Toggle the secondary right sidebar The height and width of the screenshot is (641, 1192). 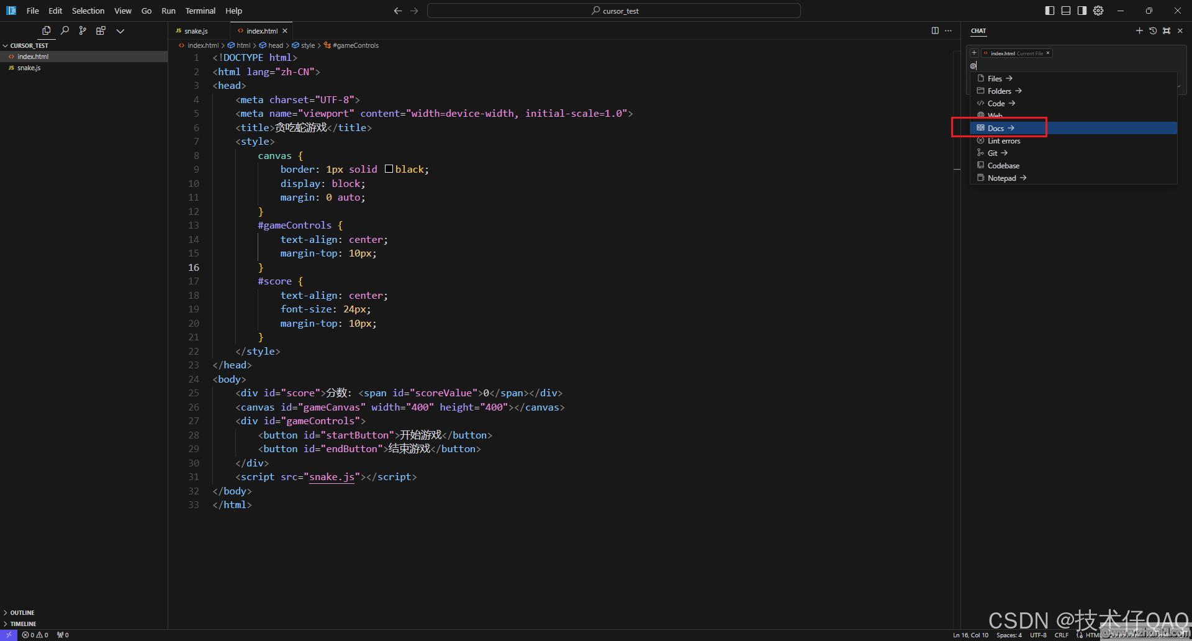pyautogui.click(x=1082, y=11)
